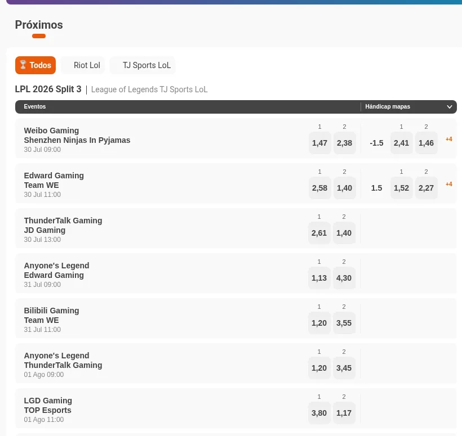Click the date 01 Ago 11:00

click(x=43, y=420)
